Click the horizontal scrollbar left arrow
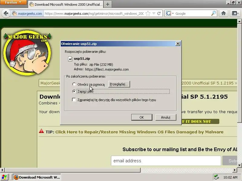 point(2,170)
